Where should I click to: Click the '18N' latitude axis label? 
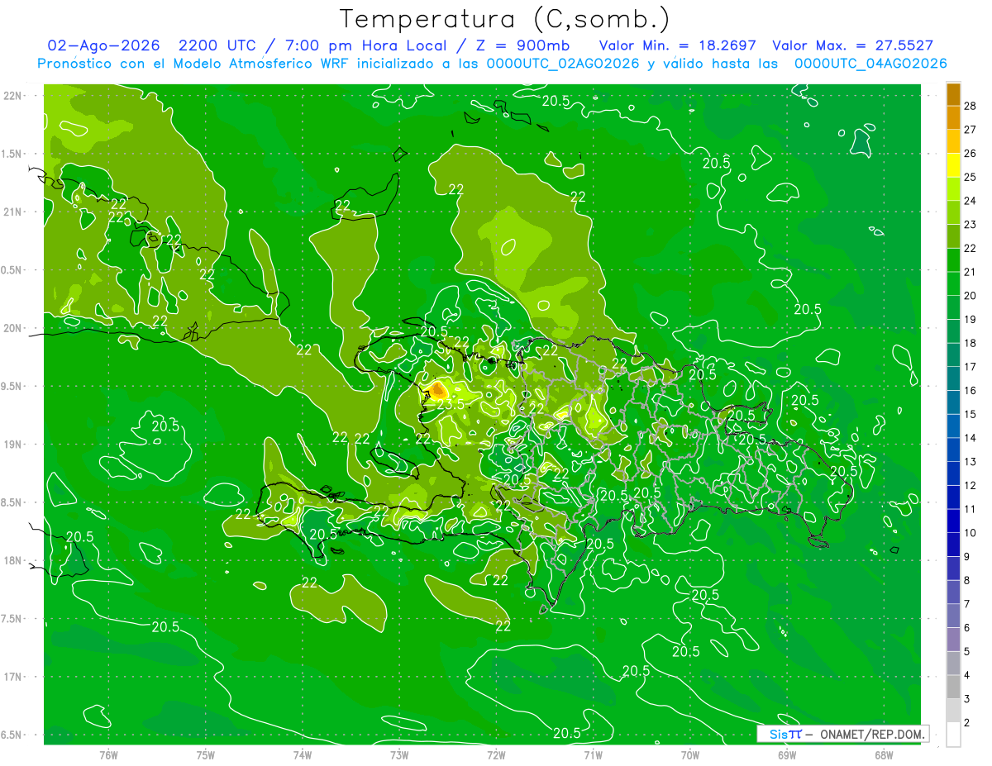tap(12, 561)
